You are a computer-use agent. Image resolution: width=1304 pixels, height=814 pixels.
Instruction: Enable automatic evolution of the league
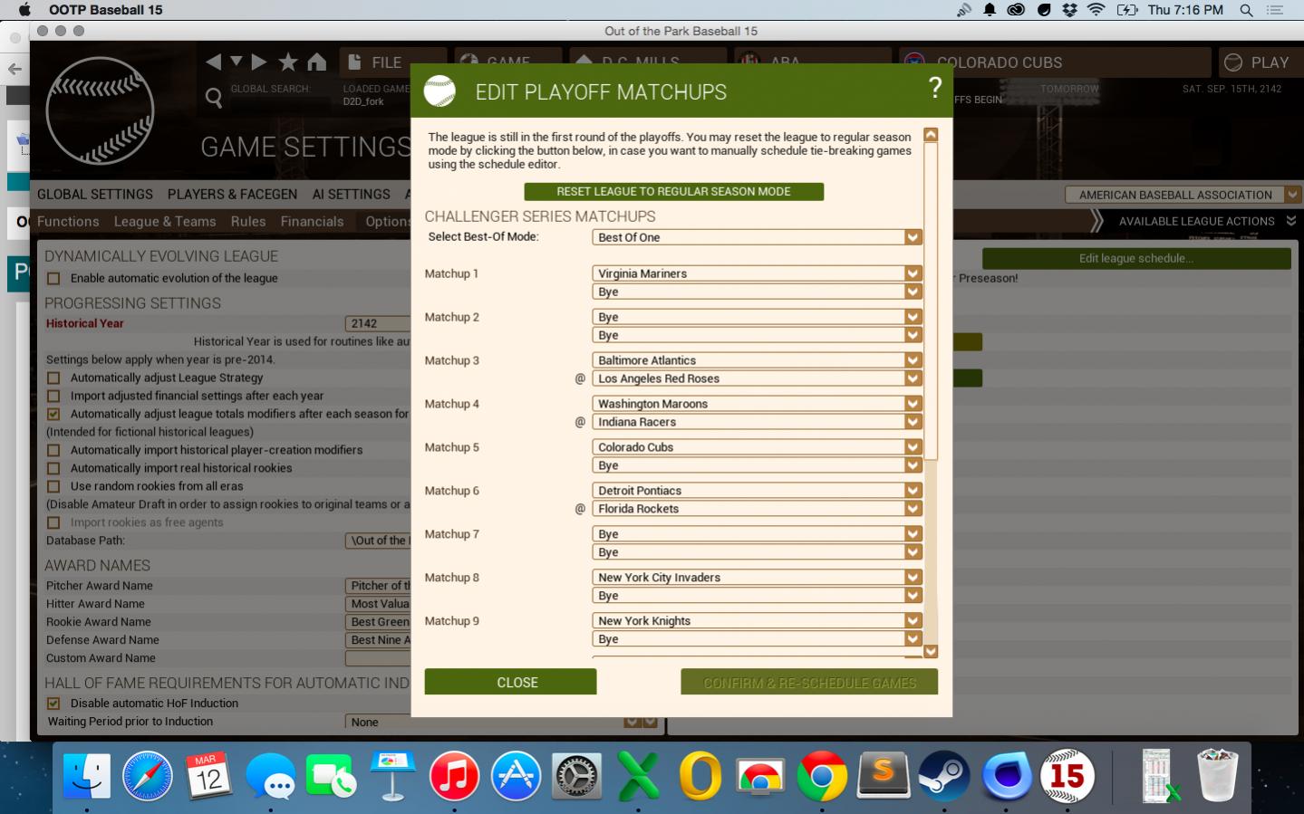53,279
